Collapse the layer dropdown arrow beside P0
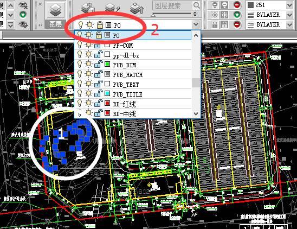The height and width of the screenshot is (229, 297). [196, 24]
